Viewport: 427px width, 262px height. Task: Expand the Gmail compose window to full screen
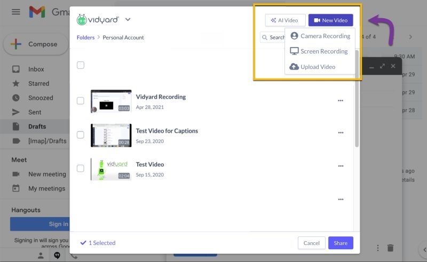[382, 66]
